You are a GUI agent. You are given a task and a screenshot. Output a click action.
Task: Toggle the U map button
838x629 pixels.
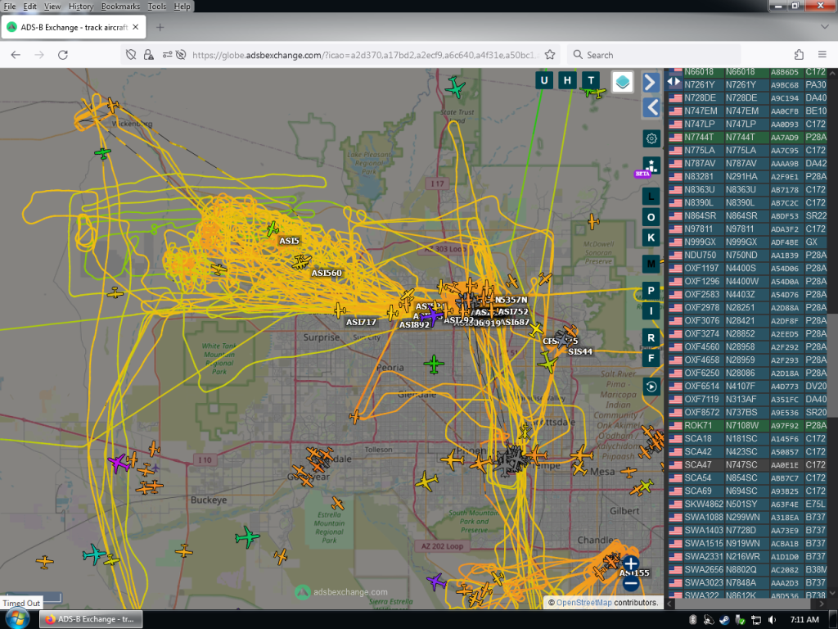pyautogui.click(x=544, y=81)
